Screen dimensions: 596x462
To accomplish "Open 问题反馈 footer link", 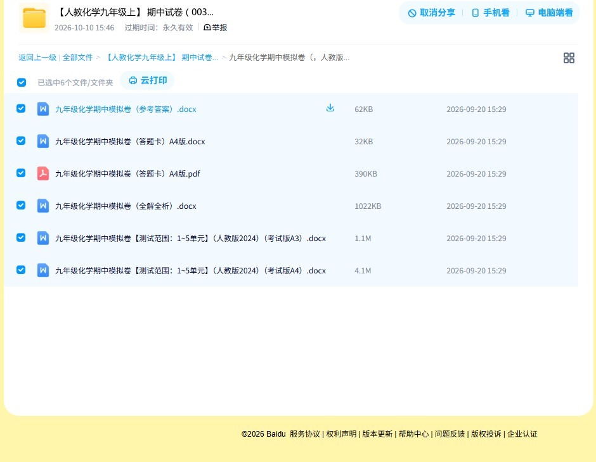I will (x=450, y=434).
